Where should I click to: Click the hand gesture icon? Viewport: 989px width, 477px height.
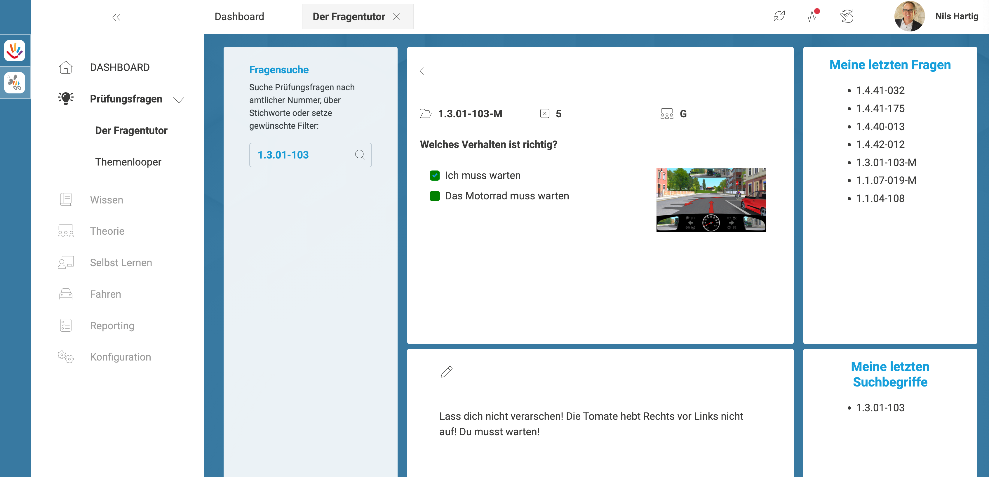(x=847, y=16)
